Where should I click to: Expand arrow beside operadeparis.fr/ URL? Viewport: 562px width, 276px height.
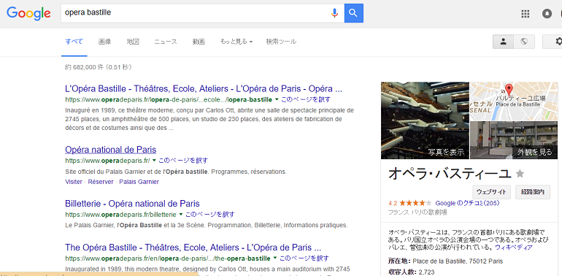pos(154,160)
